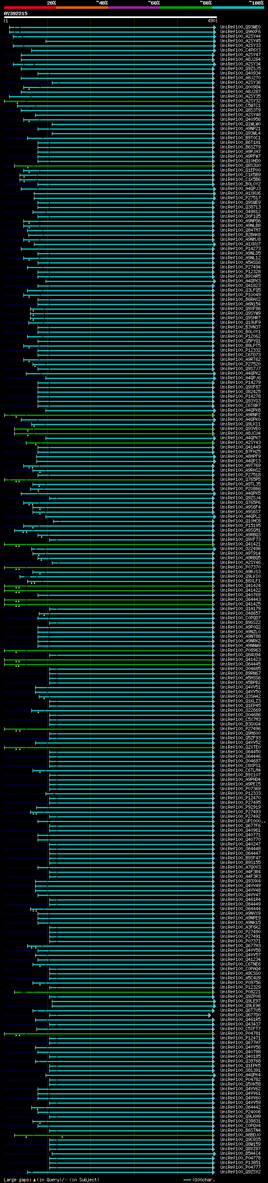Screen dimensions: 268x1183
Task: Open hit UniRef100_A4QPK4
Action: [x=240, y=1075]
